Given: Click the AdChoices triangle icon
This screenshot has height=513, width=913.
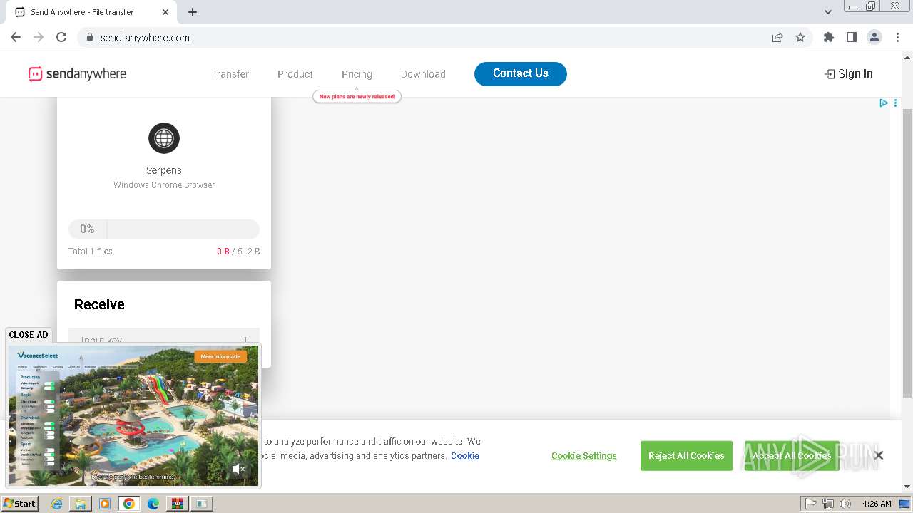Looking at the screenshot, I should [884, 103].
